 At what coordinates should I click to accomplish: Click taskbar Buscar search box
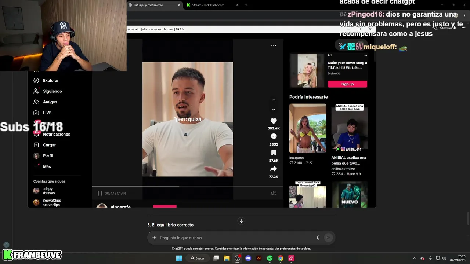[198, 258]
